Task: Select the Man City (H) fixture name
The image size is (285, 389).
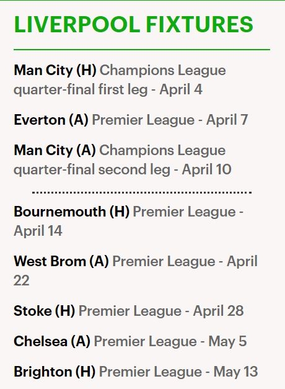Action: [55, 71]
